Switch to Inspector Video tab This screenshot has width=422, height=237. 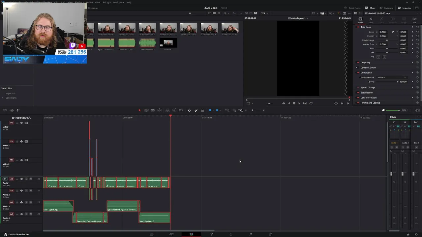coord(360,20)
